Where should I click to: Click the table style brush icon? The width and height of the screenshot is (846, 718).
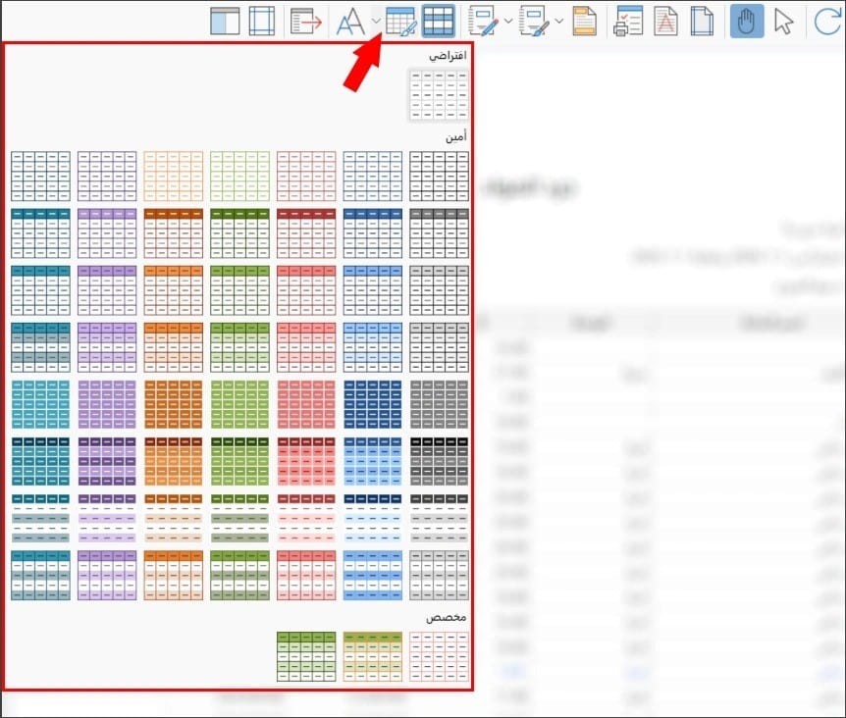[400, 22]
